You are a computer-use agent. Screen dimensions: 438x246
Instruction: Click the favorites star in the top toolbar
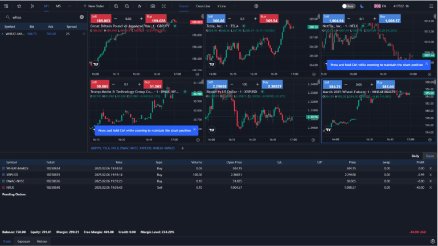tap(19, 6)
